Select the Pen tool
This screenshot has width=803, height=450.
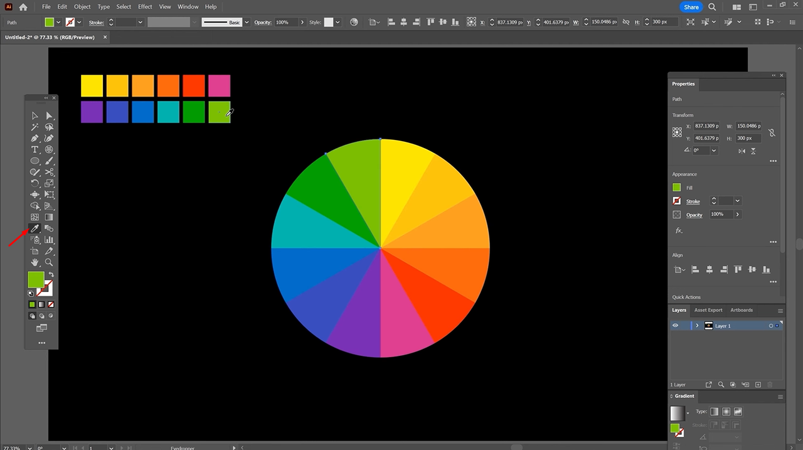[x=35, y=138]
